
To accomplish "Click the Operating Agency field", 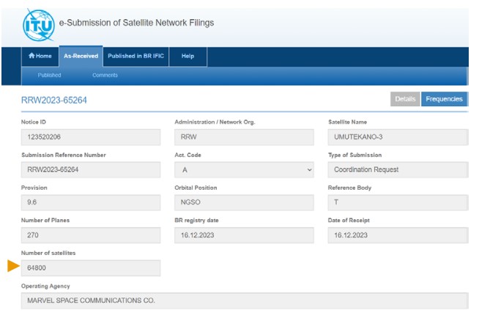I will 244,301.
